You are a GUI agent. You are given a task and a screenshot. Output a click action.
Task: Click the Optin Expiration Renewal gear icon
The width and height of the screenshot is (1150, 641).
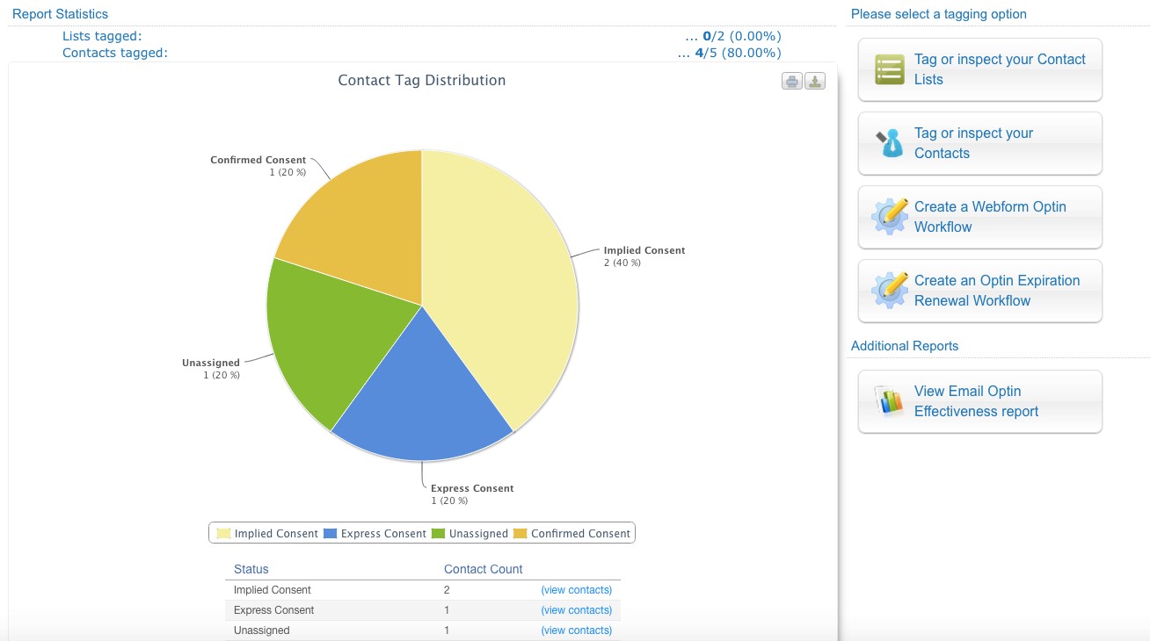(890, 291)
